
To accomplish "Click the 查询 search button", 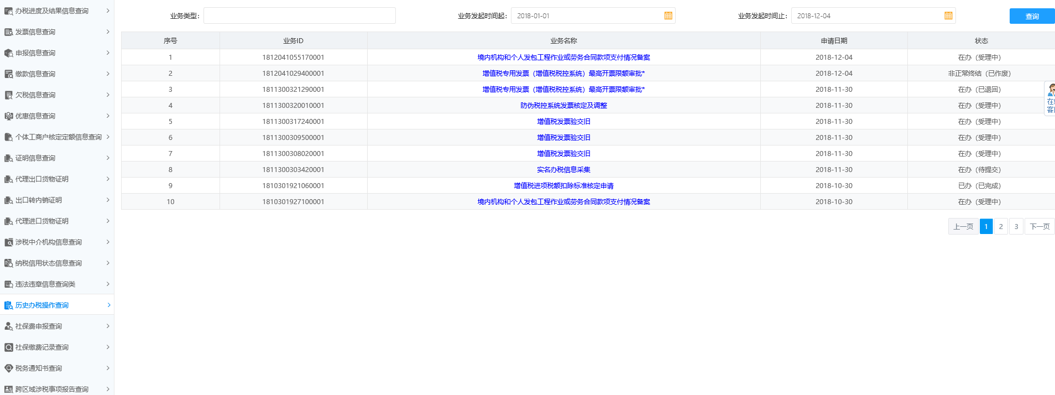I will pos(1032,16).
